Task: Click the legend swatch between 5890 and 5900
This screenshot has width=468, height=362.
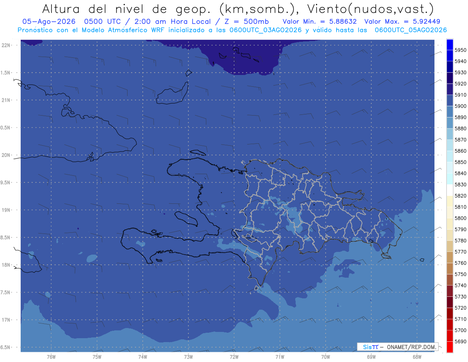Action: [x=450, y=112]
